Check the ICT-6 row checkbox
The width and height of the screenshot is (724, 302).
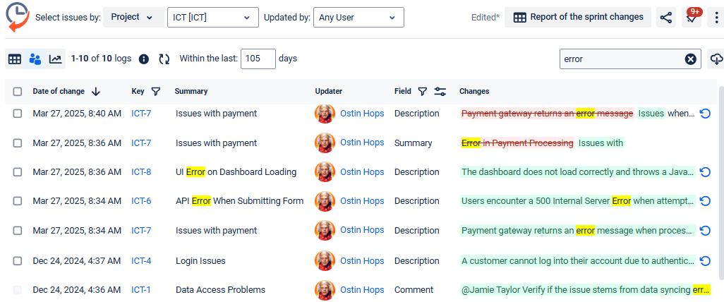click(x=18, y=201)
